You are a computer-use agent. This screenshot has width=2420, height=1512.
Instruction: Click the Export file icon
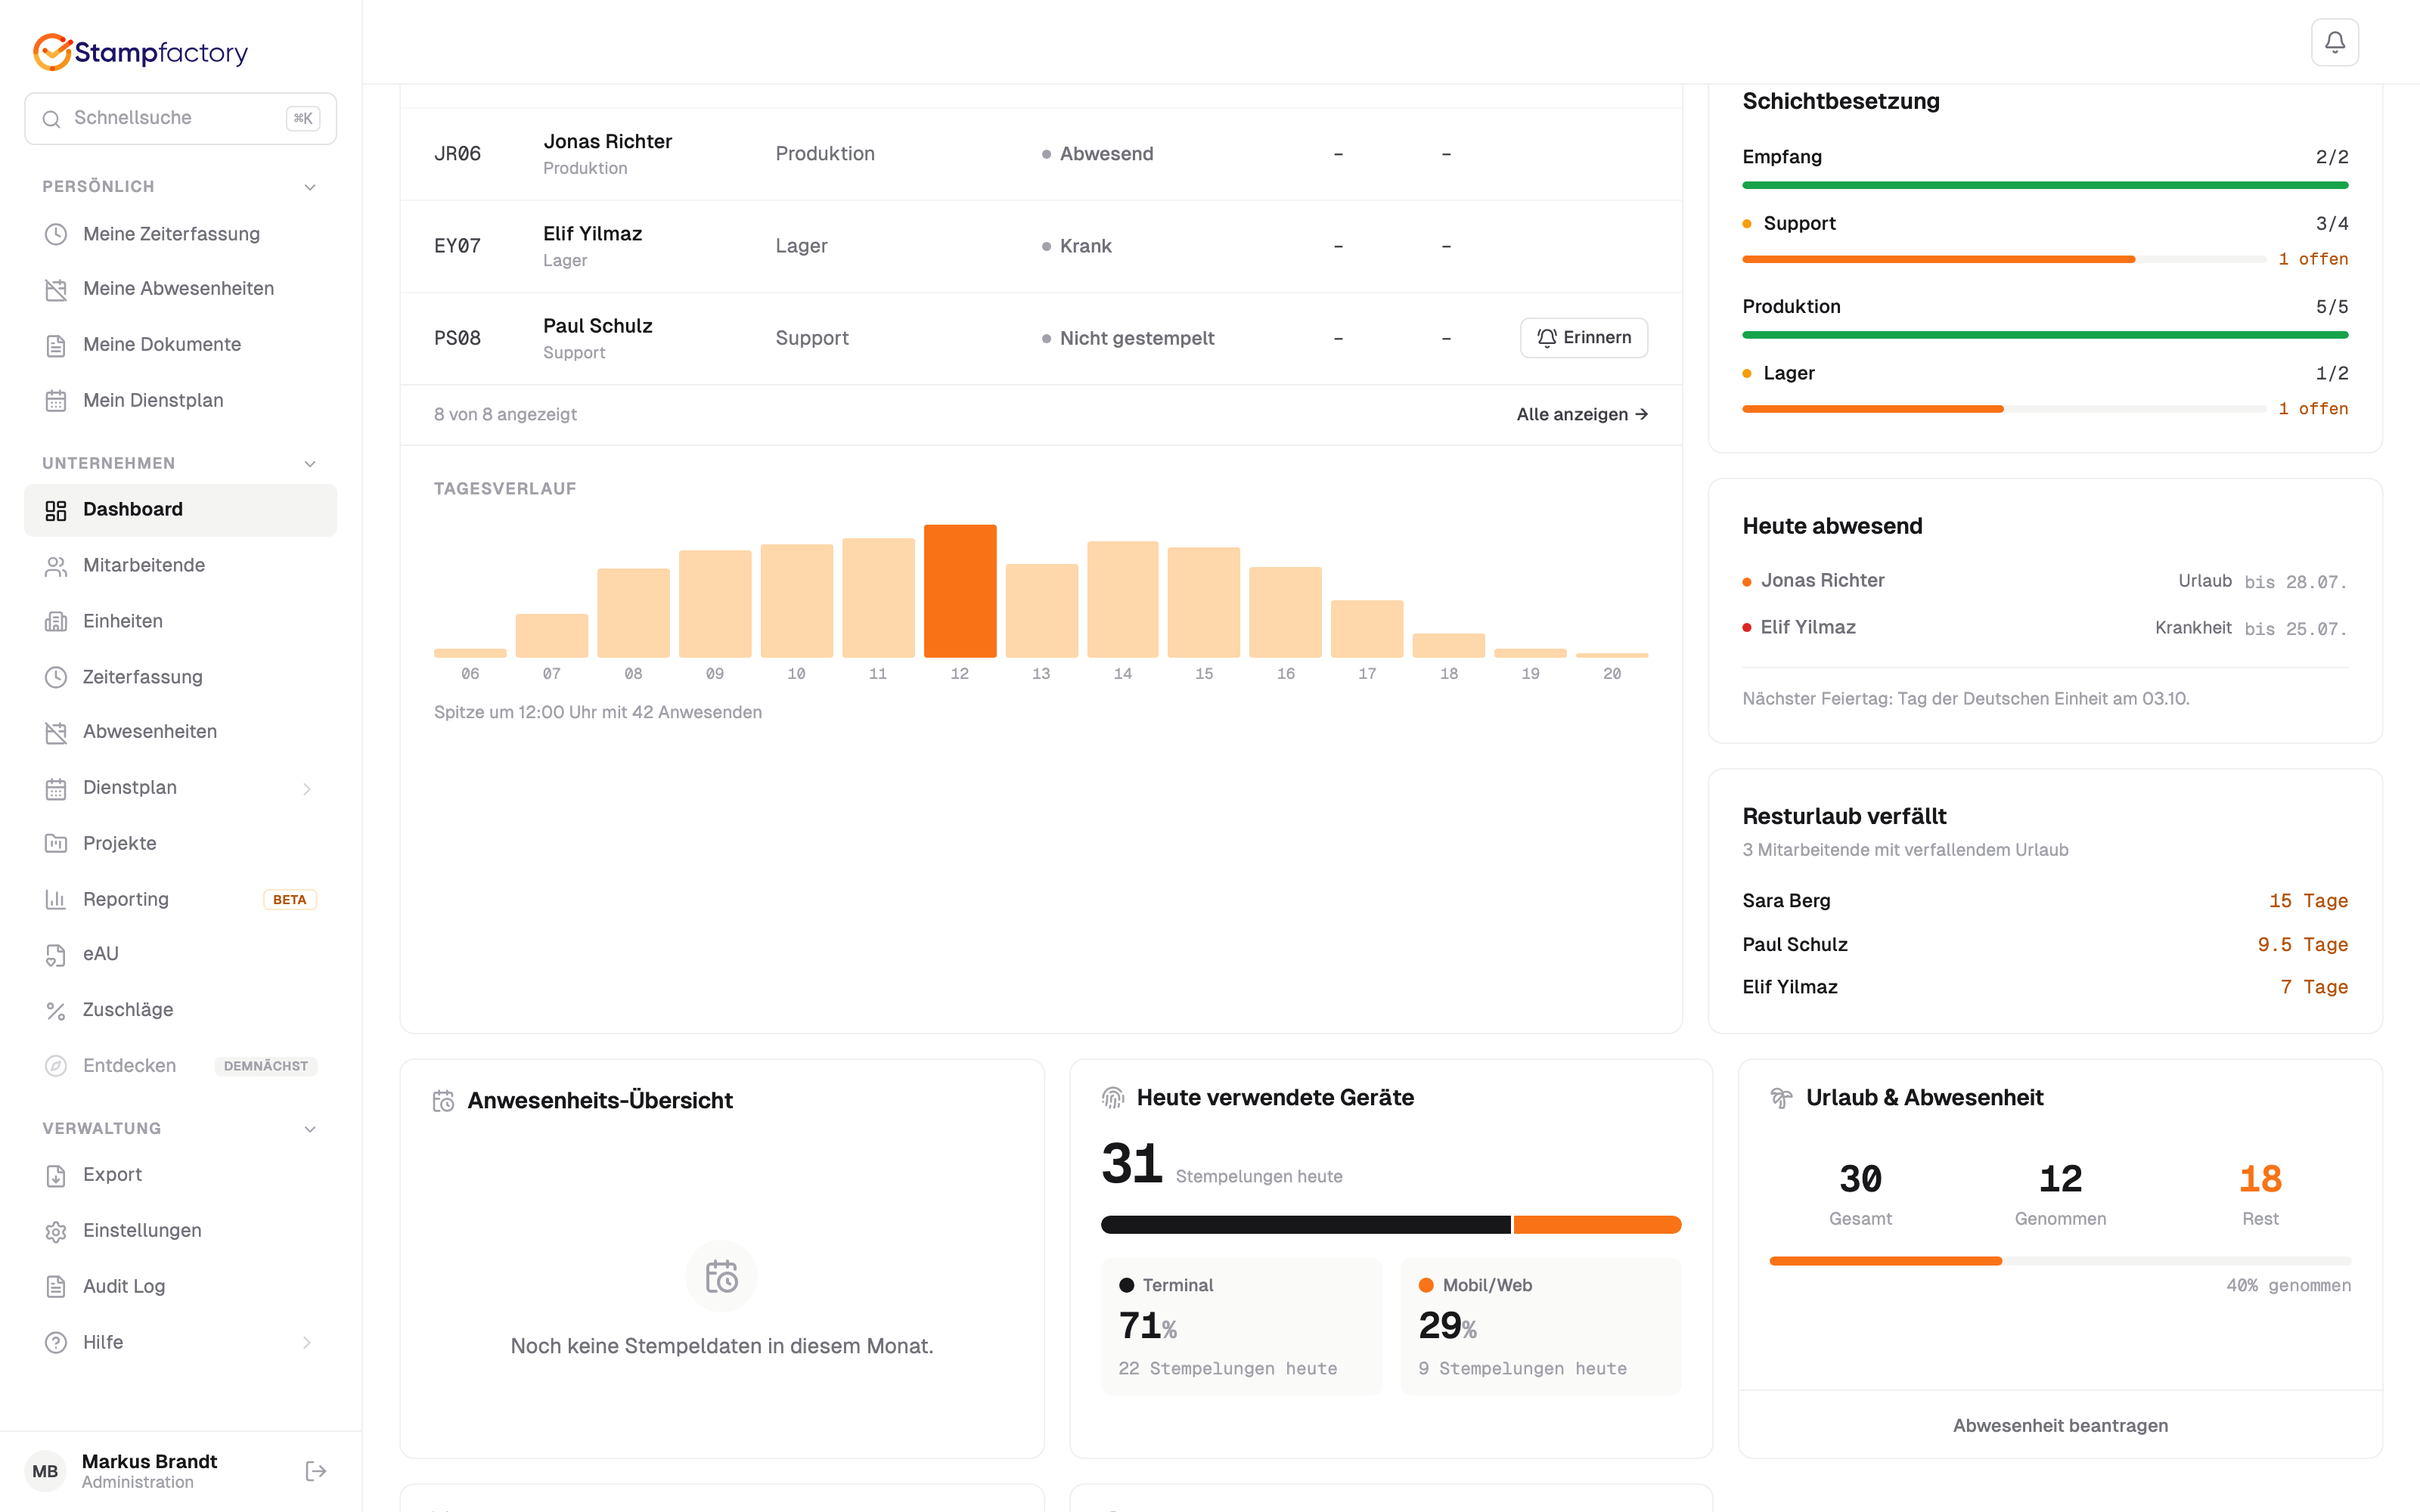[x=56, y=1175]
